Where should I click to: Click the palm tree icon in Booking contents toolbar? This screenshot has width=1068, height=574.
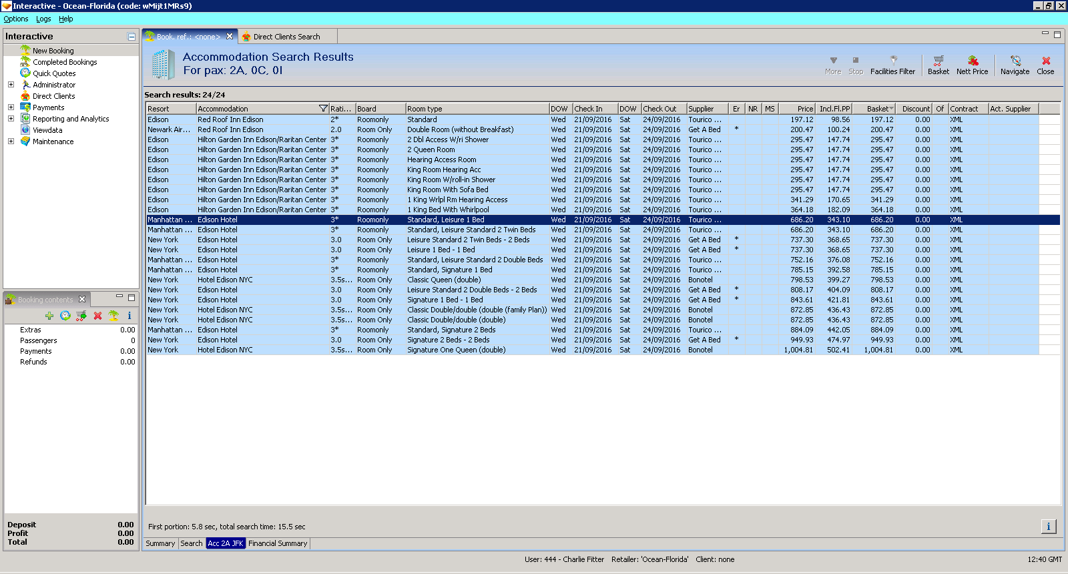click(113, 316)
